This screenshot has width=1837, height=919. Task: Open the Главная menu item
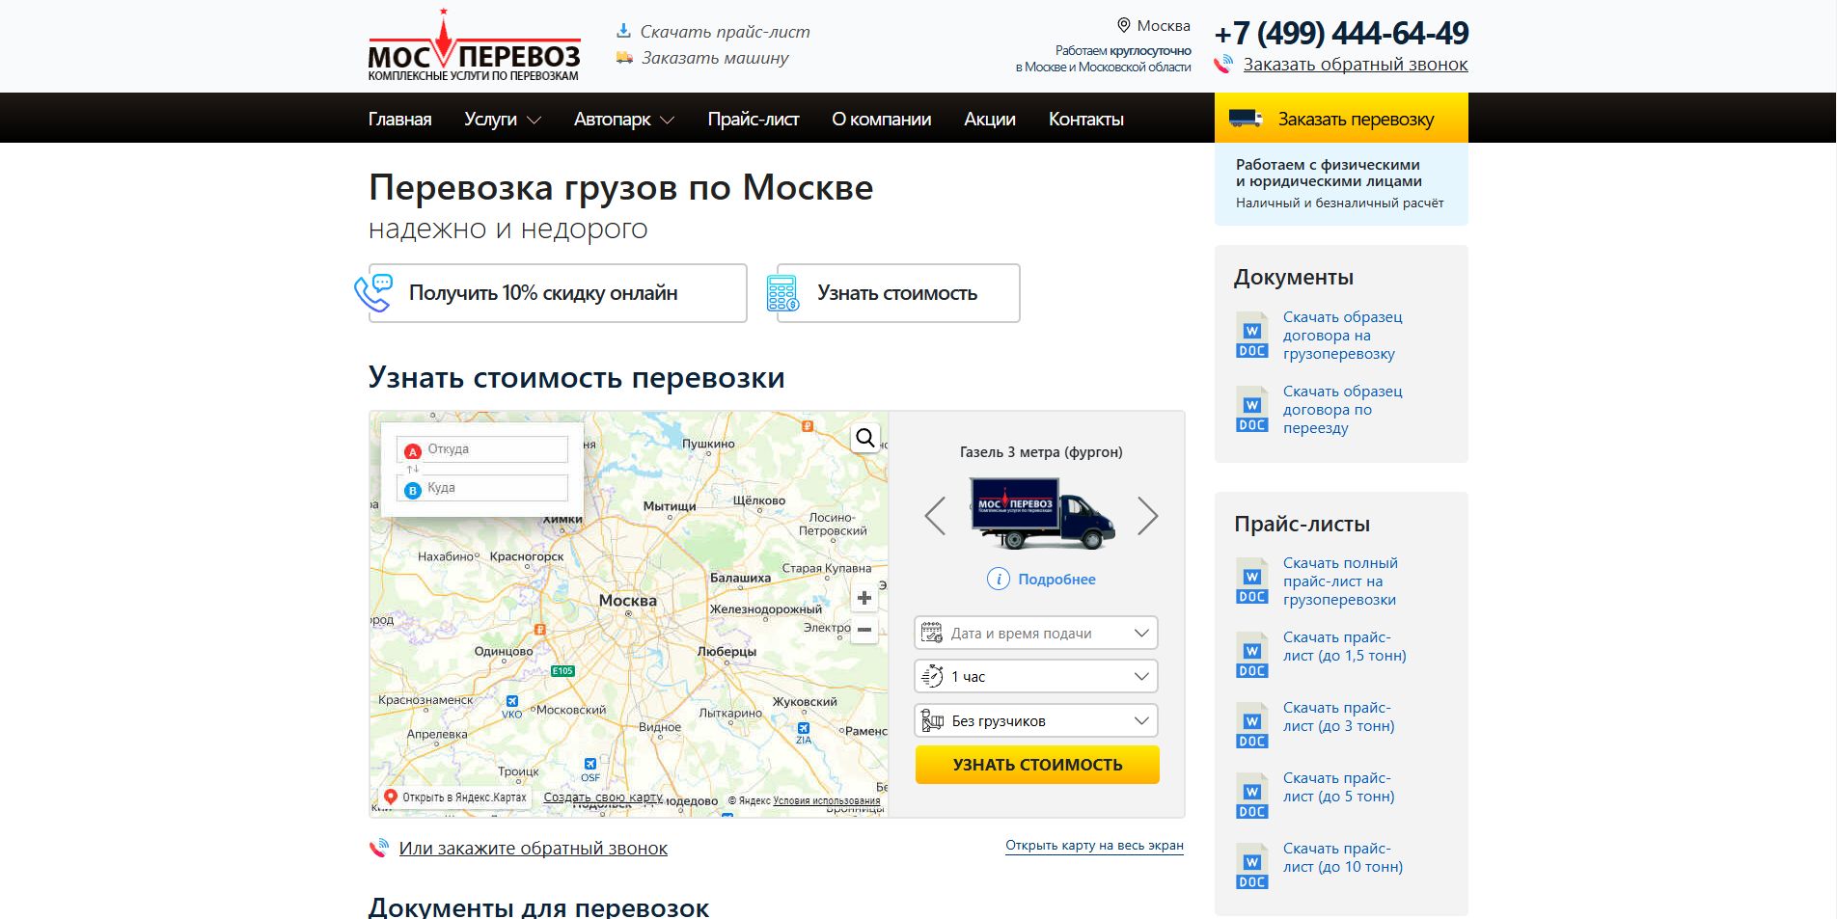(x=399, y=119)
